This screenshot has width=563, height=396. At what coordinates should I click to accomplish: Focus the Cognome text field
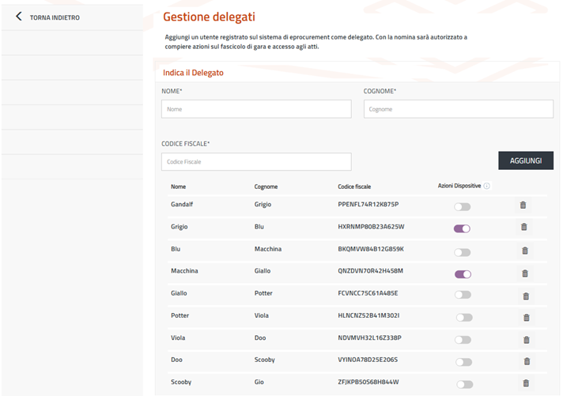click(458, 109)
